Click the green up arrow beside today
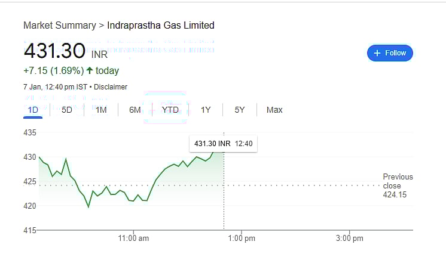The image size is (446, 257). pos(89,72)
